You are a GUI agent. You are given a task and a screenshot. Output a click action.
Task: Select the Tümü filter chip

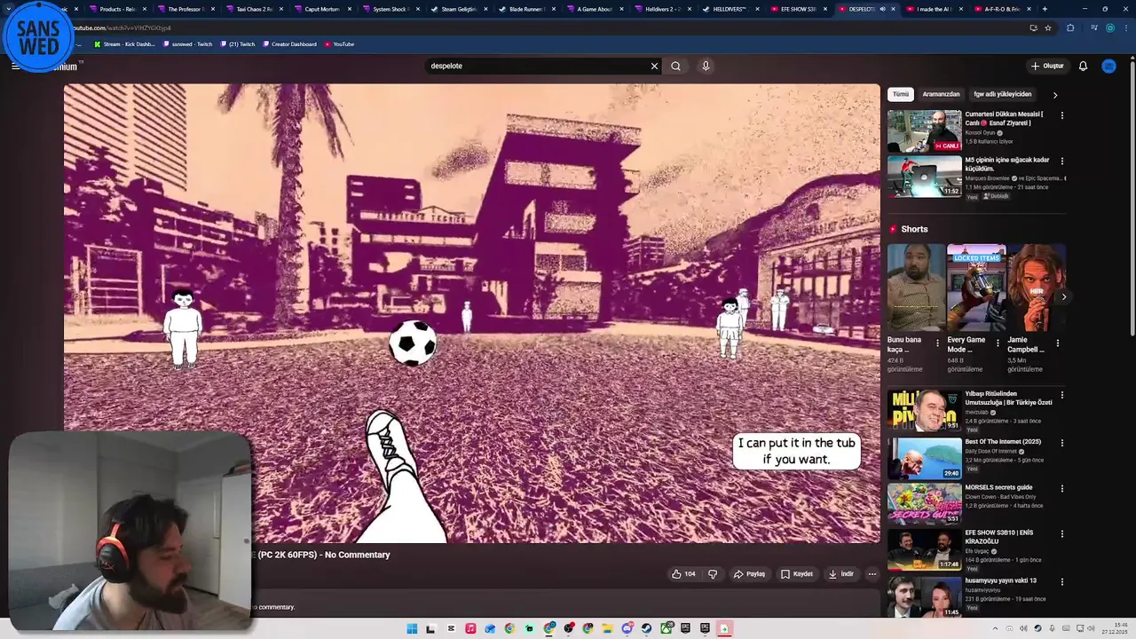901,94
